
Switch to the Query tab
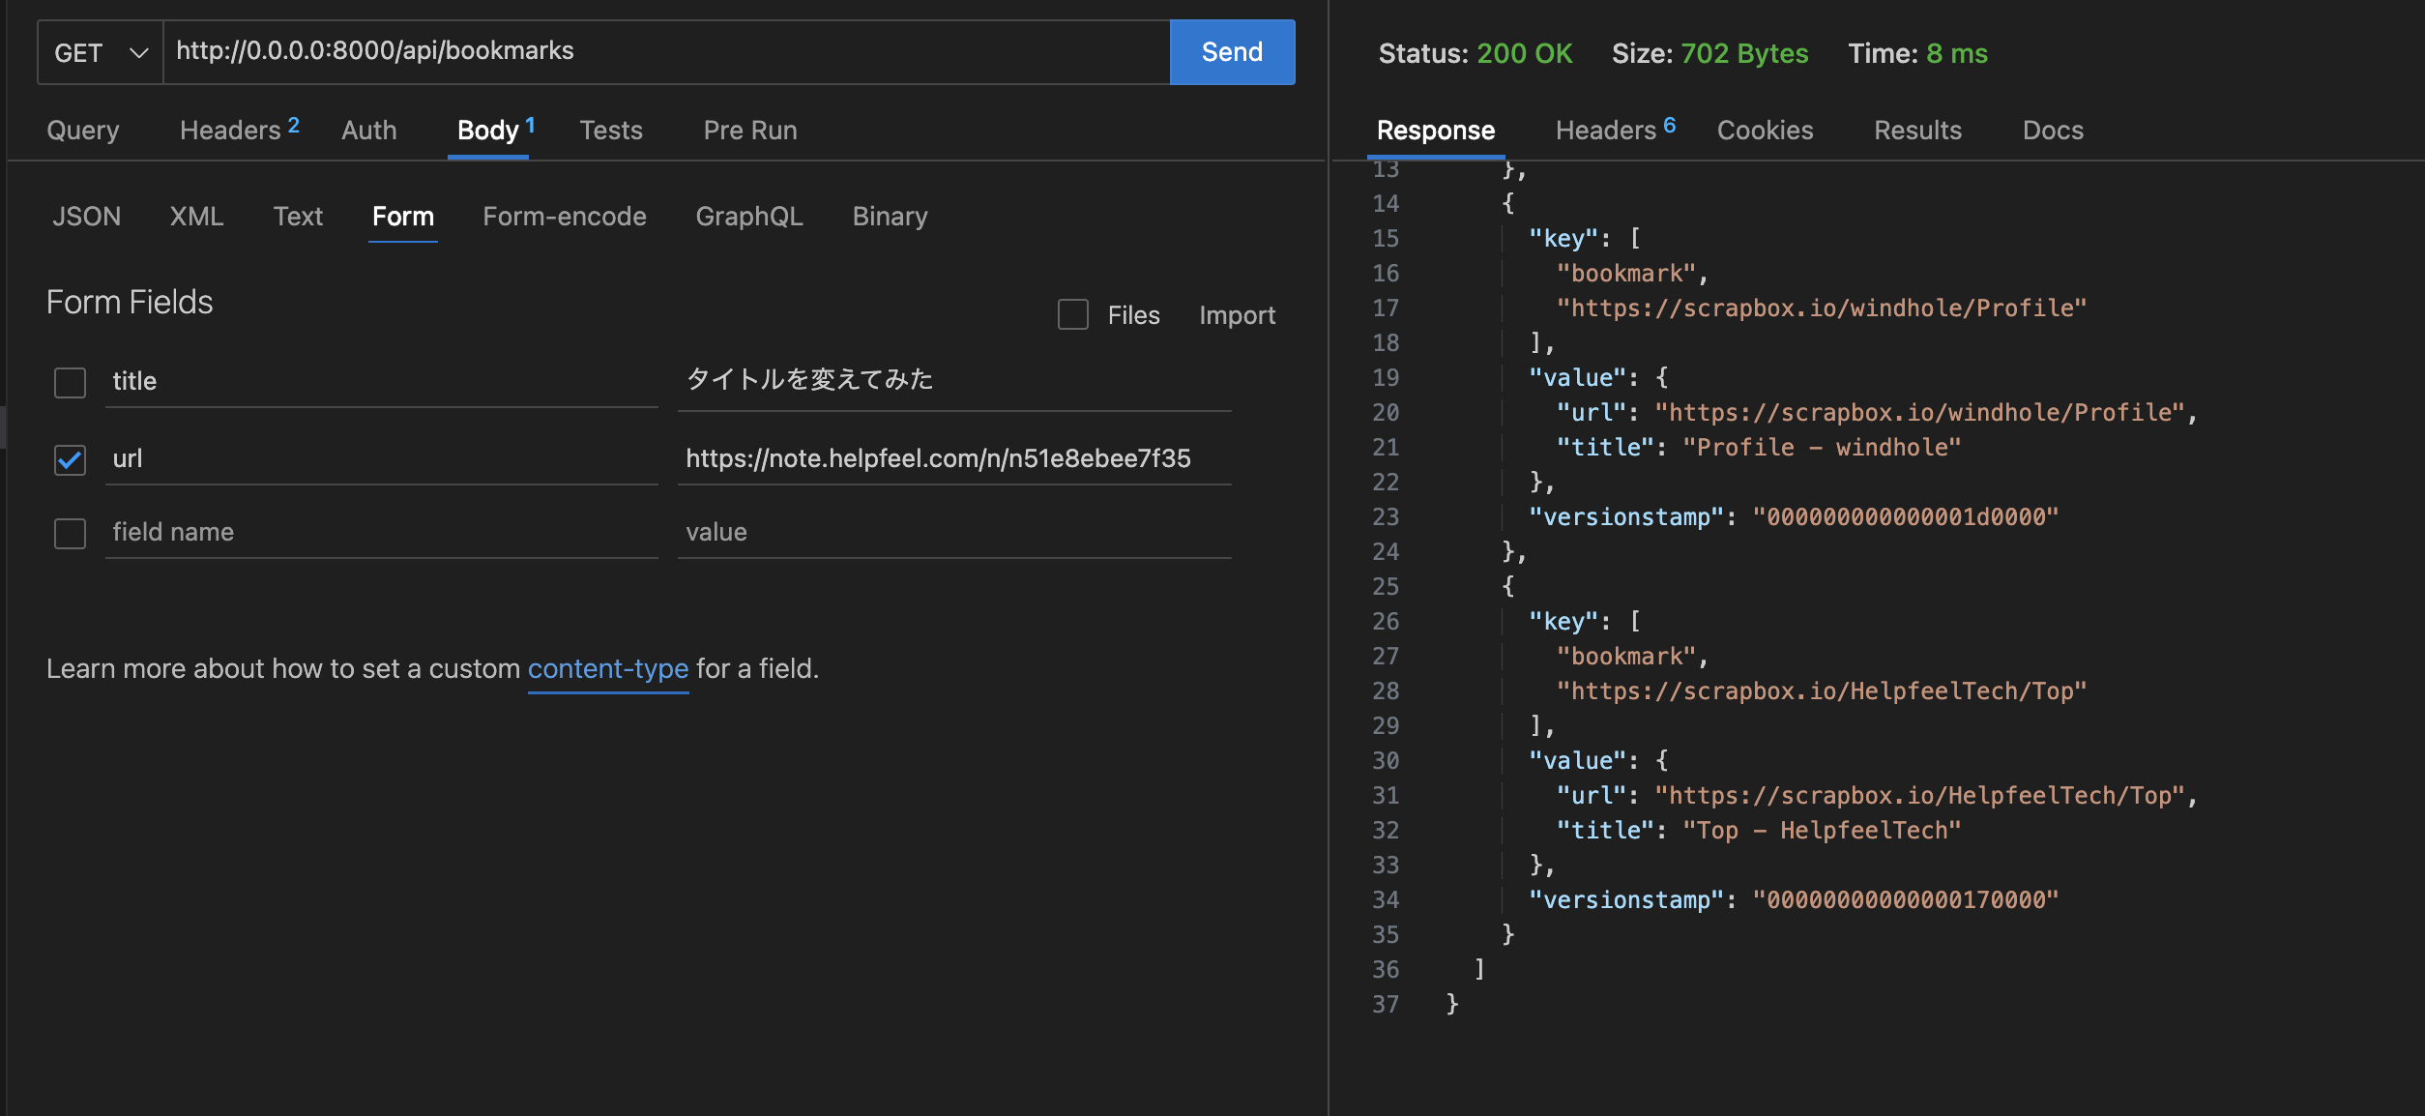pyautogui.click(x=83, y=130)
